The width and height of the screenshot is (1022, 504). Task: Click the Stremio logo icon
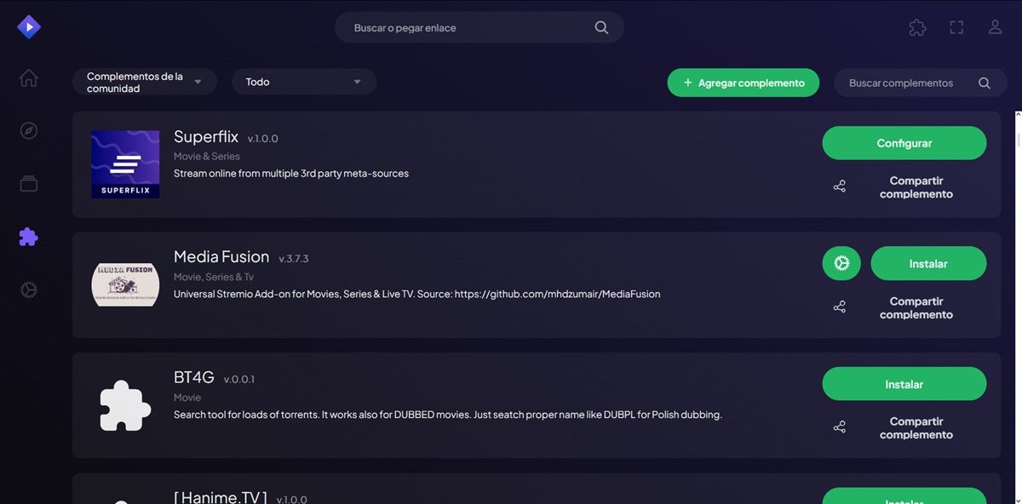coord(29,27)
